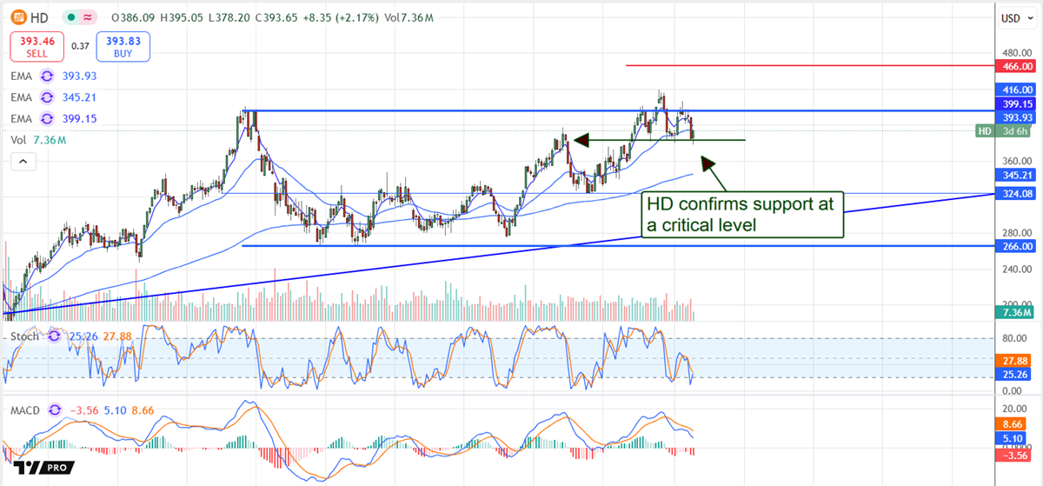Click the EMA value 399.15 in legend
1043x486 pixels.
(x=79, y=118)
